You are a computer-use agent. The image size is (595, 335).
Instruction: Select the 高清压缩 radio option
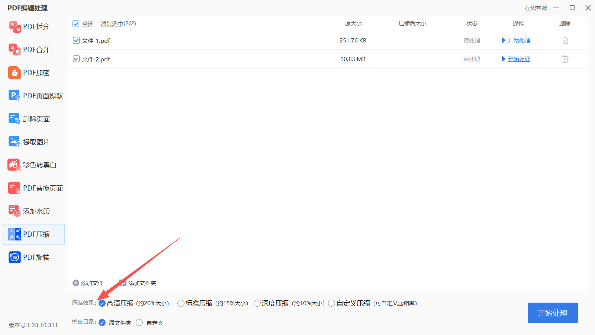pos(102,303)
